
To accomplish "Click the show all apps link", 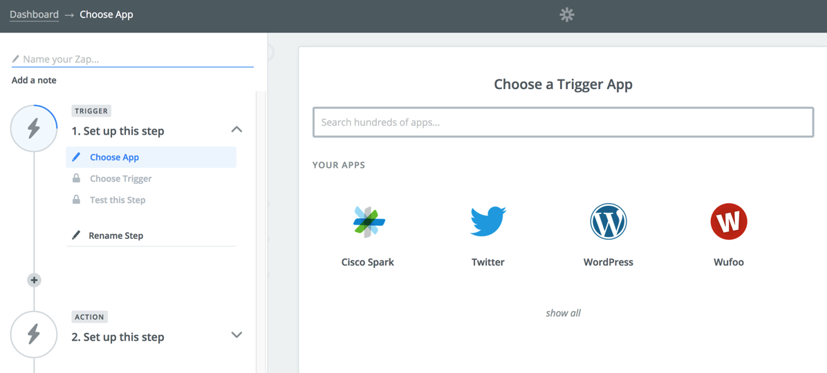I will 563,313.
